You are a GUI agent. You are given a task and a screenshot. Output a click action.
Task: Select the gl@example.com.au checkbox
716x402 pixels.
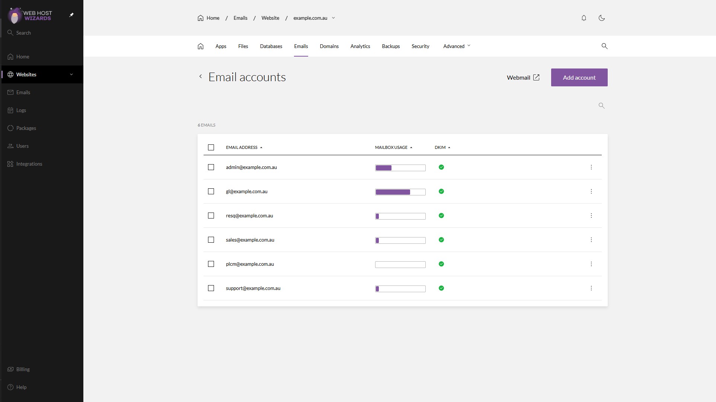(x=211, y=191)
